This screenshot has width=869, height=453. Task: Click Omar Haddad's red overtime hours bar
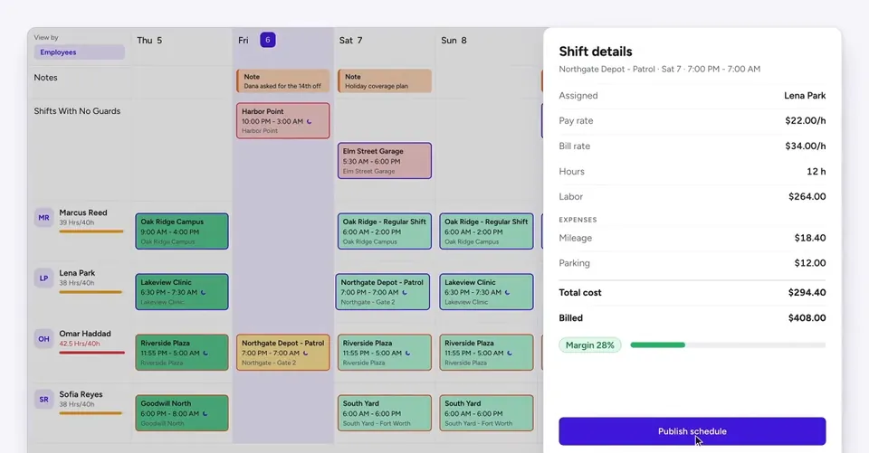point(91,353)
